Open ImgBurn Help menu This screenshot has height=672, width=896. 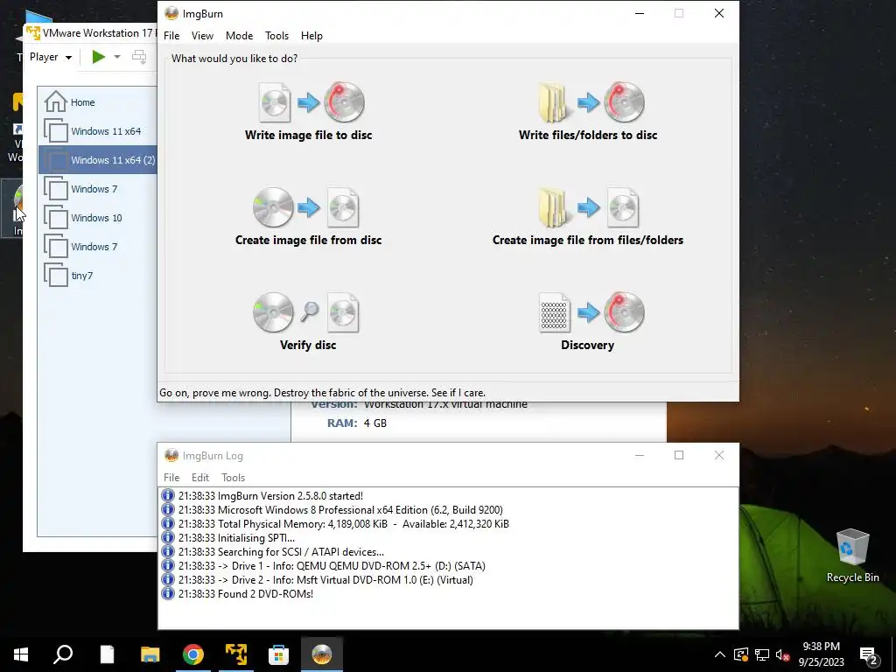pos(311,35)
